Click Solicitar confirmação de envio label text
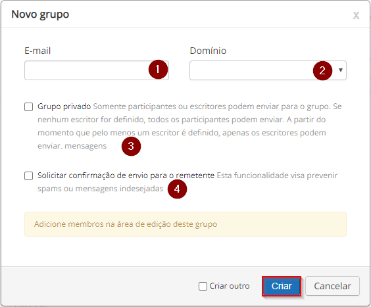371x307 pixels. [x=126, y=176]
